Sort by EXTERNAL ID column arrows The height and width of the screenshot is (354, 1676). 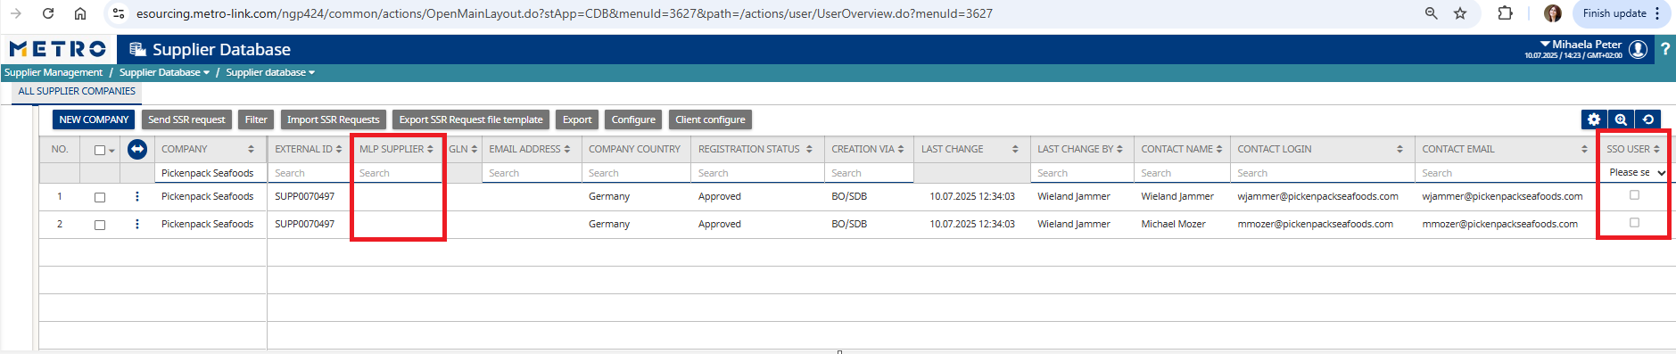coord(339,149)
